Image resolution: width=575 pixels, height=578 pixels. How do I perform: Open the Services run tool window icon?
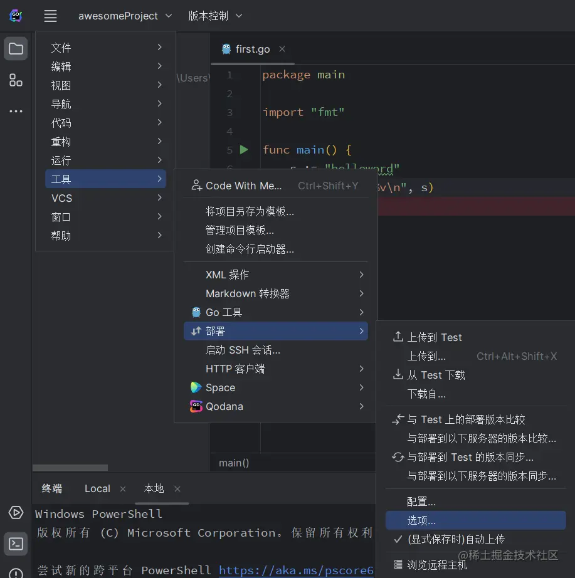pyautogui.click(x=16, y=512)
